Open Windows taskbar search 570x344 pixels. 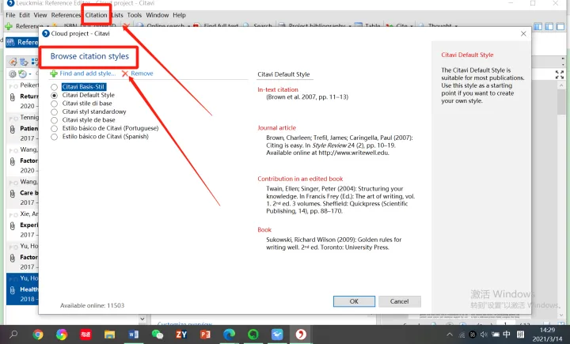(x=13, y=335)
